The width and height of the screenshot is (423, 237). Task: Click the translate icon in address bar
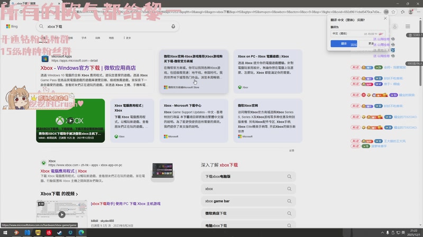(386, 12)
